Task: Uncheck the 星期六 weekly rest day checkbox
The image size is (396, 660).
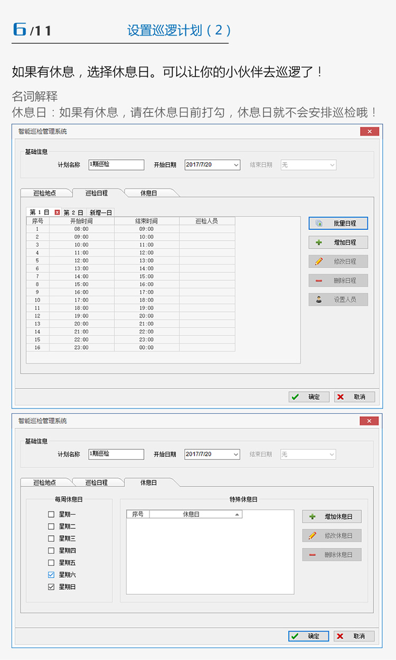Action: click(x=51, y=575)
